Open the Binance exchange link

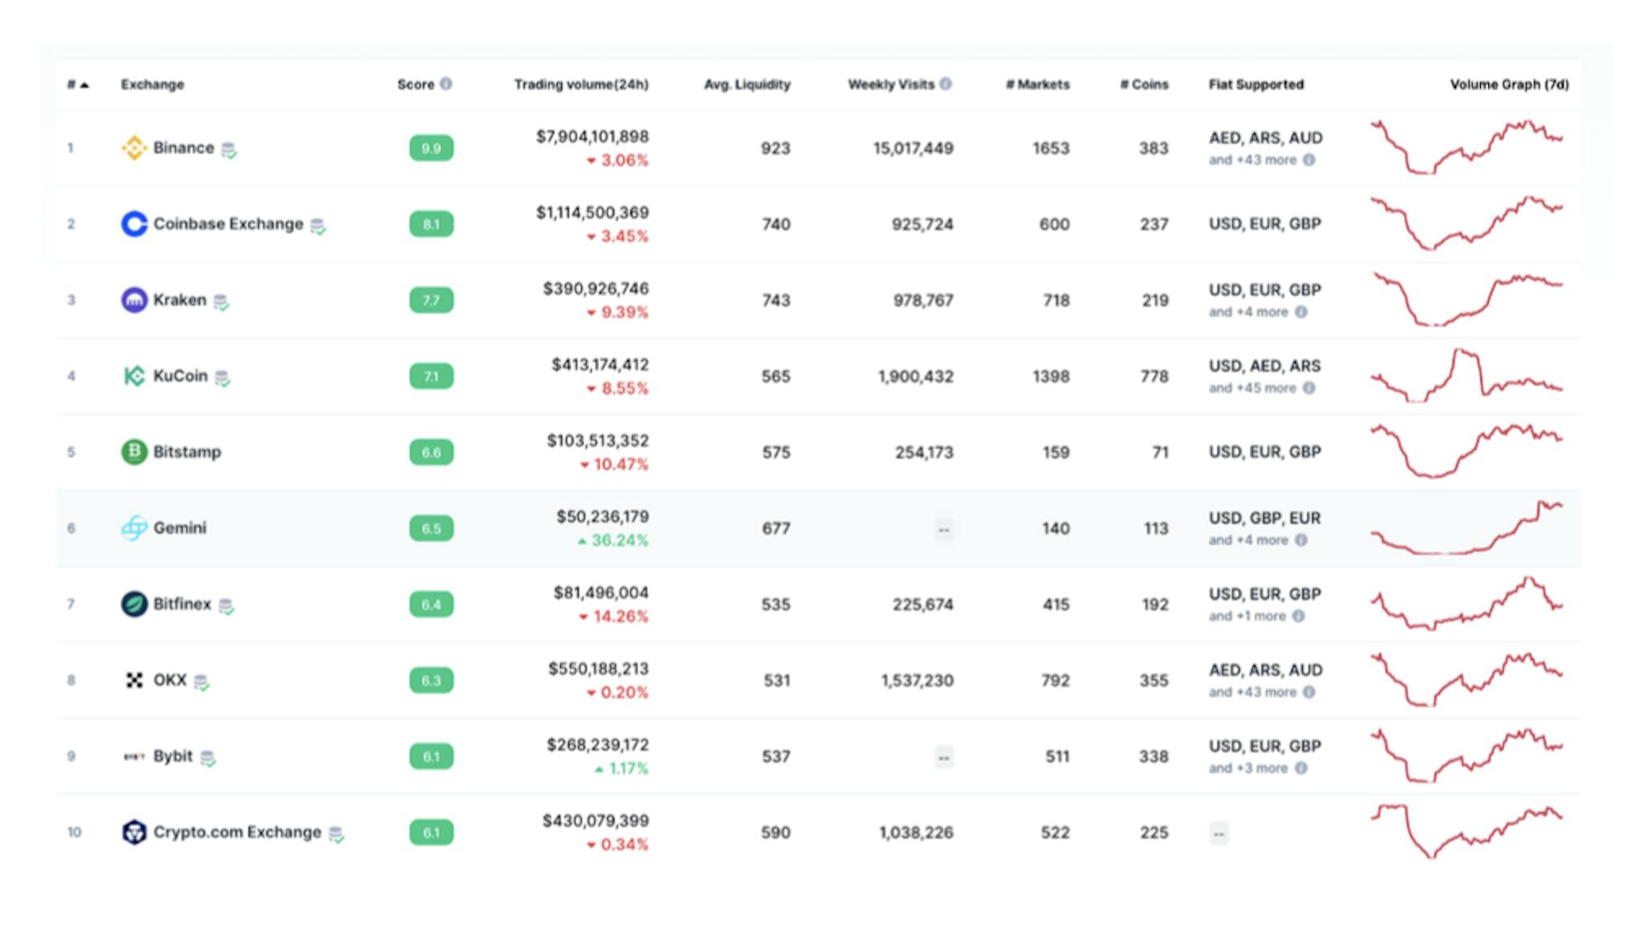184,148
